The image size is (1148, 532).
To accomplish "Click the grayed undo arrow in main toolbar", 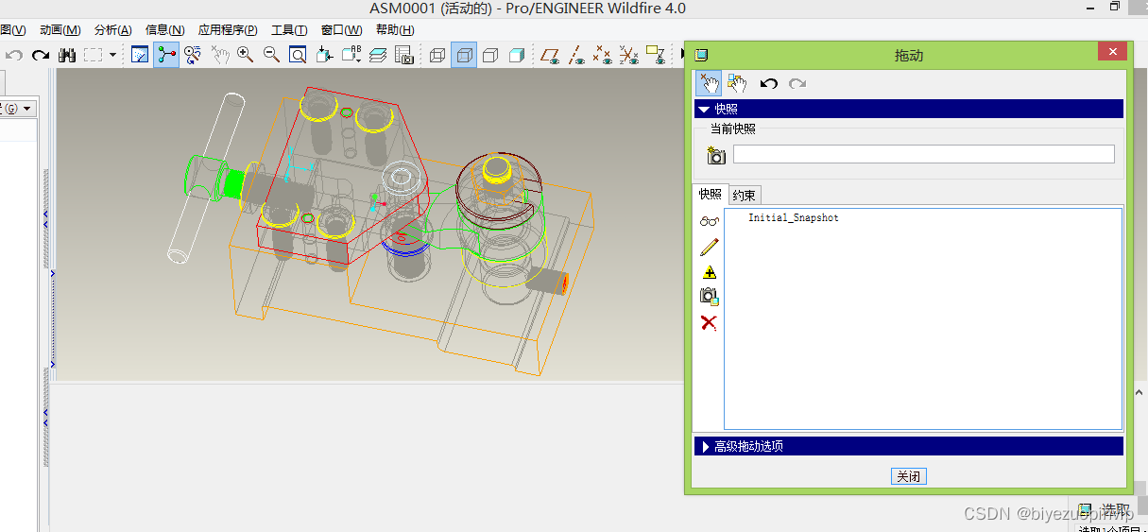I will point(13,55).
